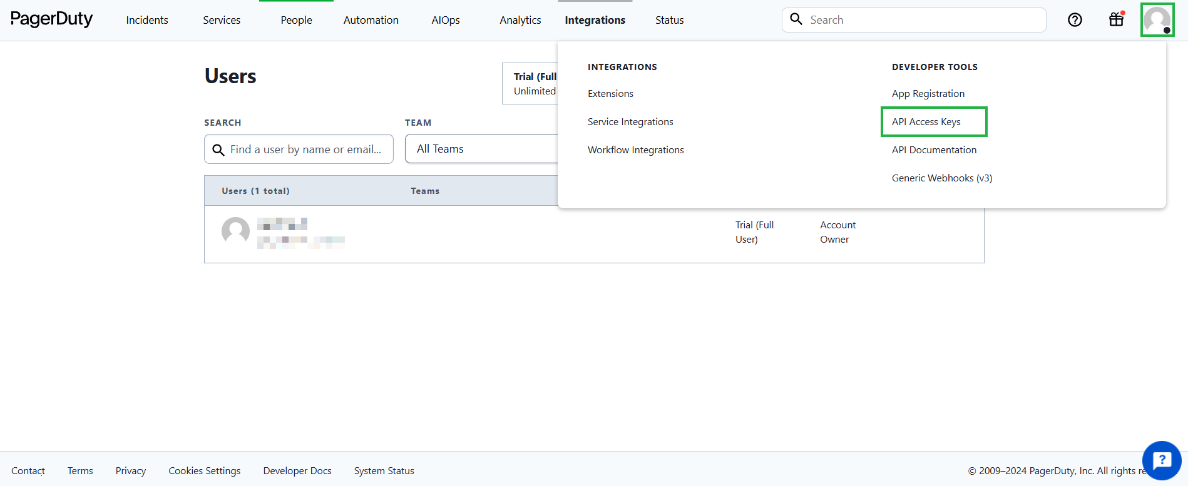Open the Integrations menu
1188x486 pixels.
(595, 20)
